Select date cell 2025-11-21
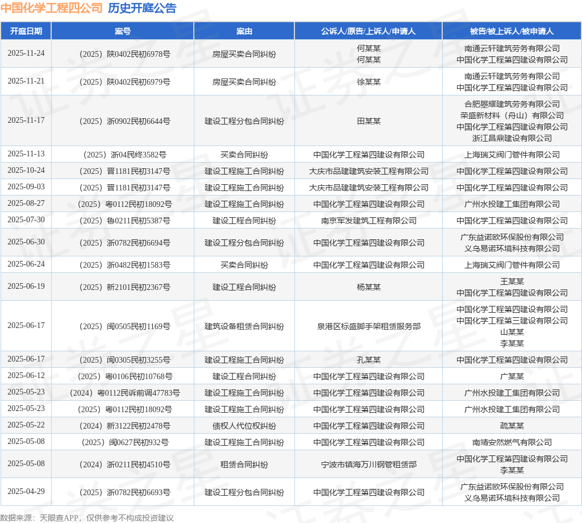 26,81
